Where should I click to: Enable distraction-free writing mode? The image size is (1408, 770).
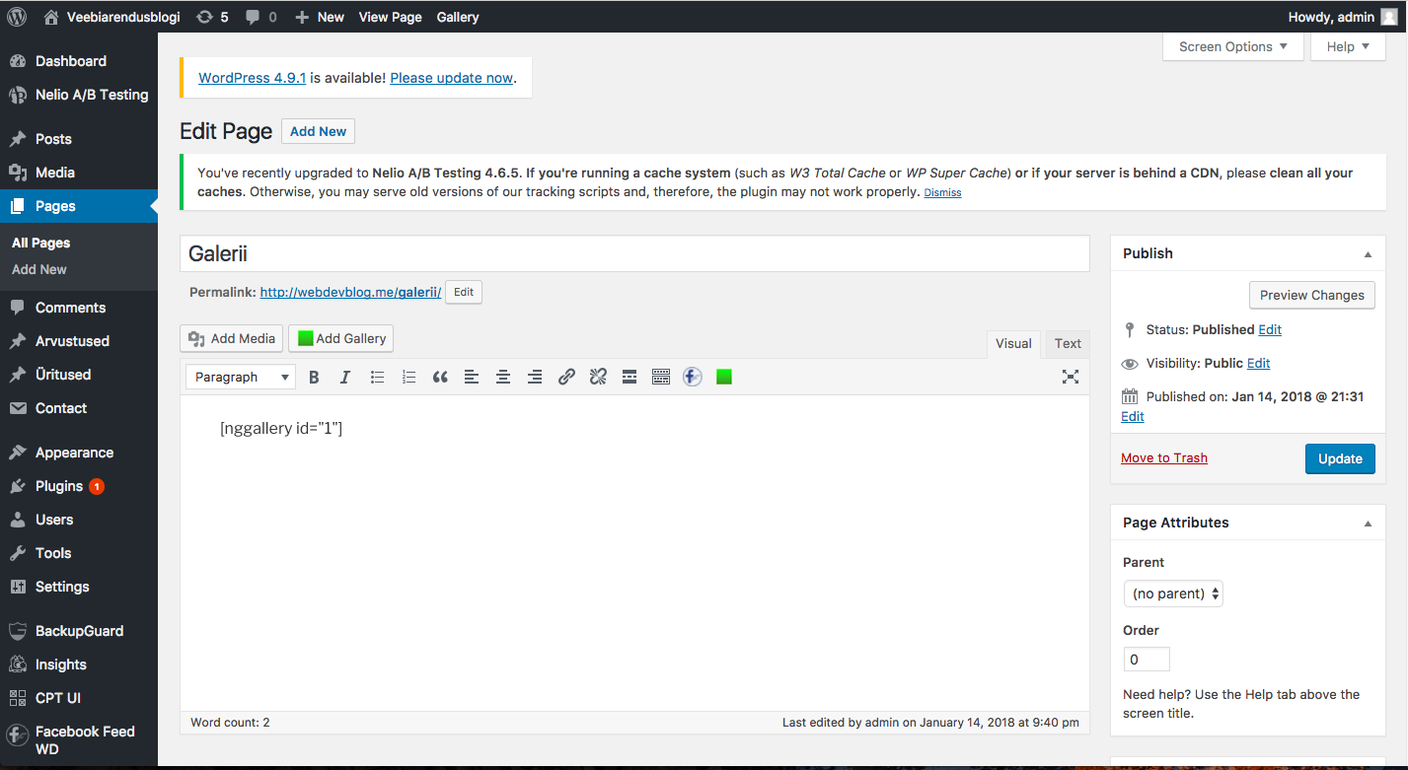(1071, 377)
